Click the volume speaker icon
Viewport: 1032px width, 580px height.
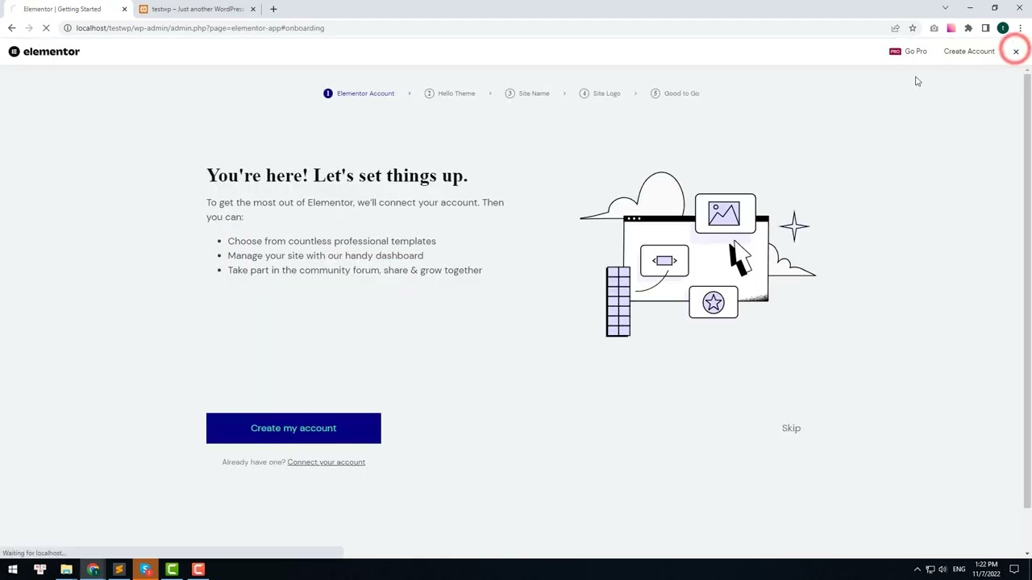(943, 570)
